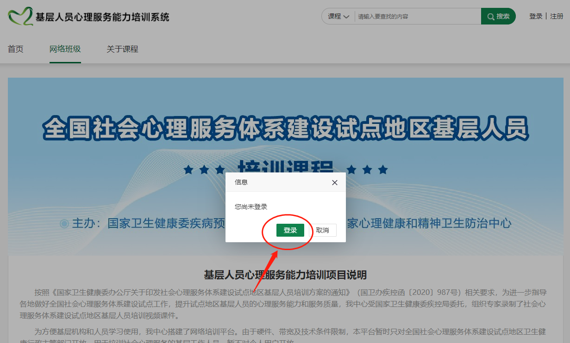Go to the 关于课程 tab
This screenshot has height=343, width=570.
point(122,49)
